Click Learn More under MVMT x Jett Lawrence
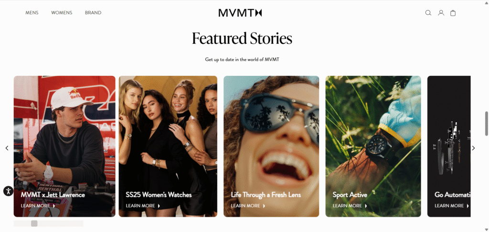The height and width of the screenshot is (232, 489). pyautogui.click(x=38, y=206)
